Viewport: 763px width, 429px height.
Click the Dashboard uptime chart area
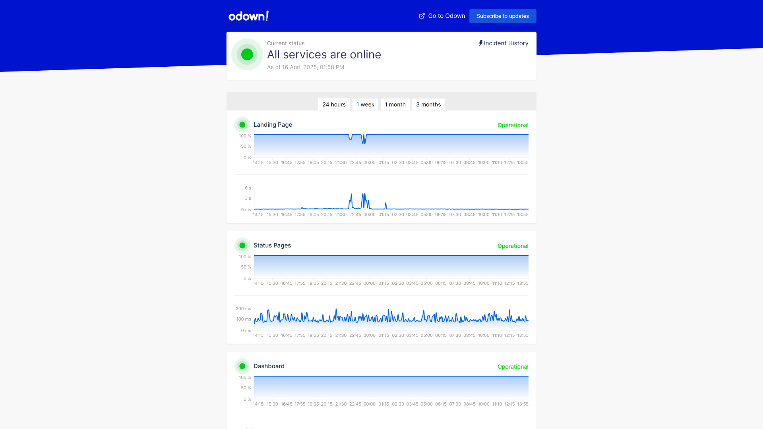tap(391, 387)
